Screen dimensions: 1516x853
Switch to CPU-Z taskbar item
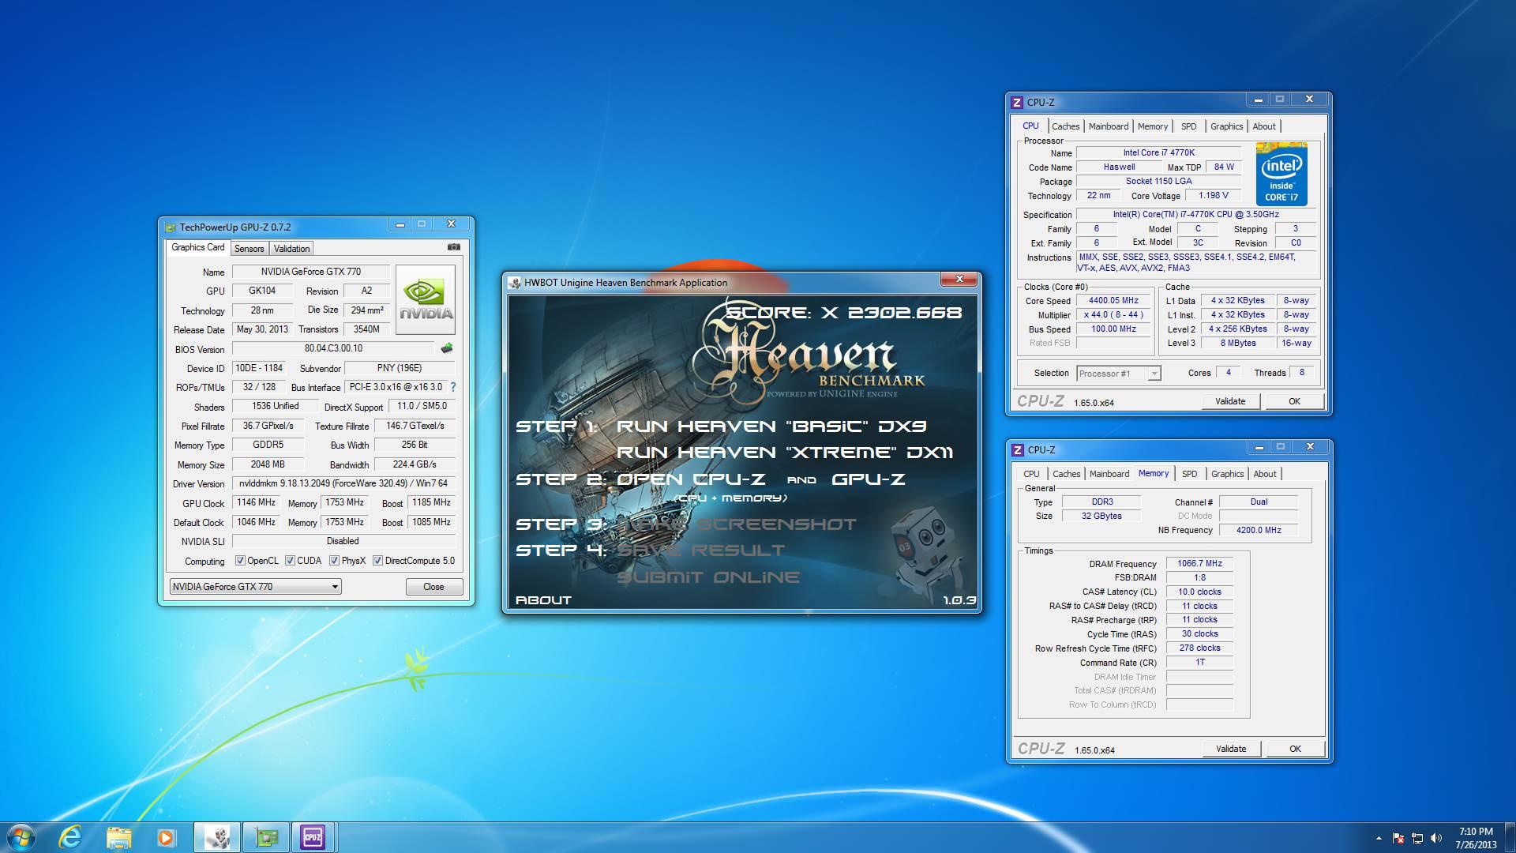tap(313, 837)
